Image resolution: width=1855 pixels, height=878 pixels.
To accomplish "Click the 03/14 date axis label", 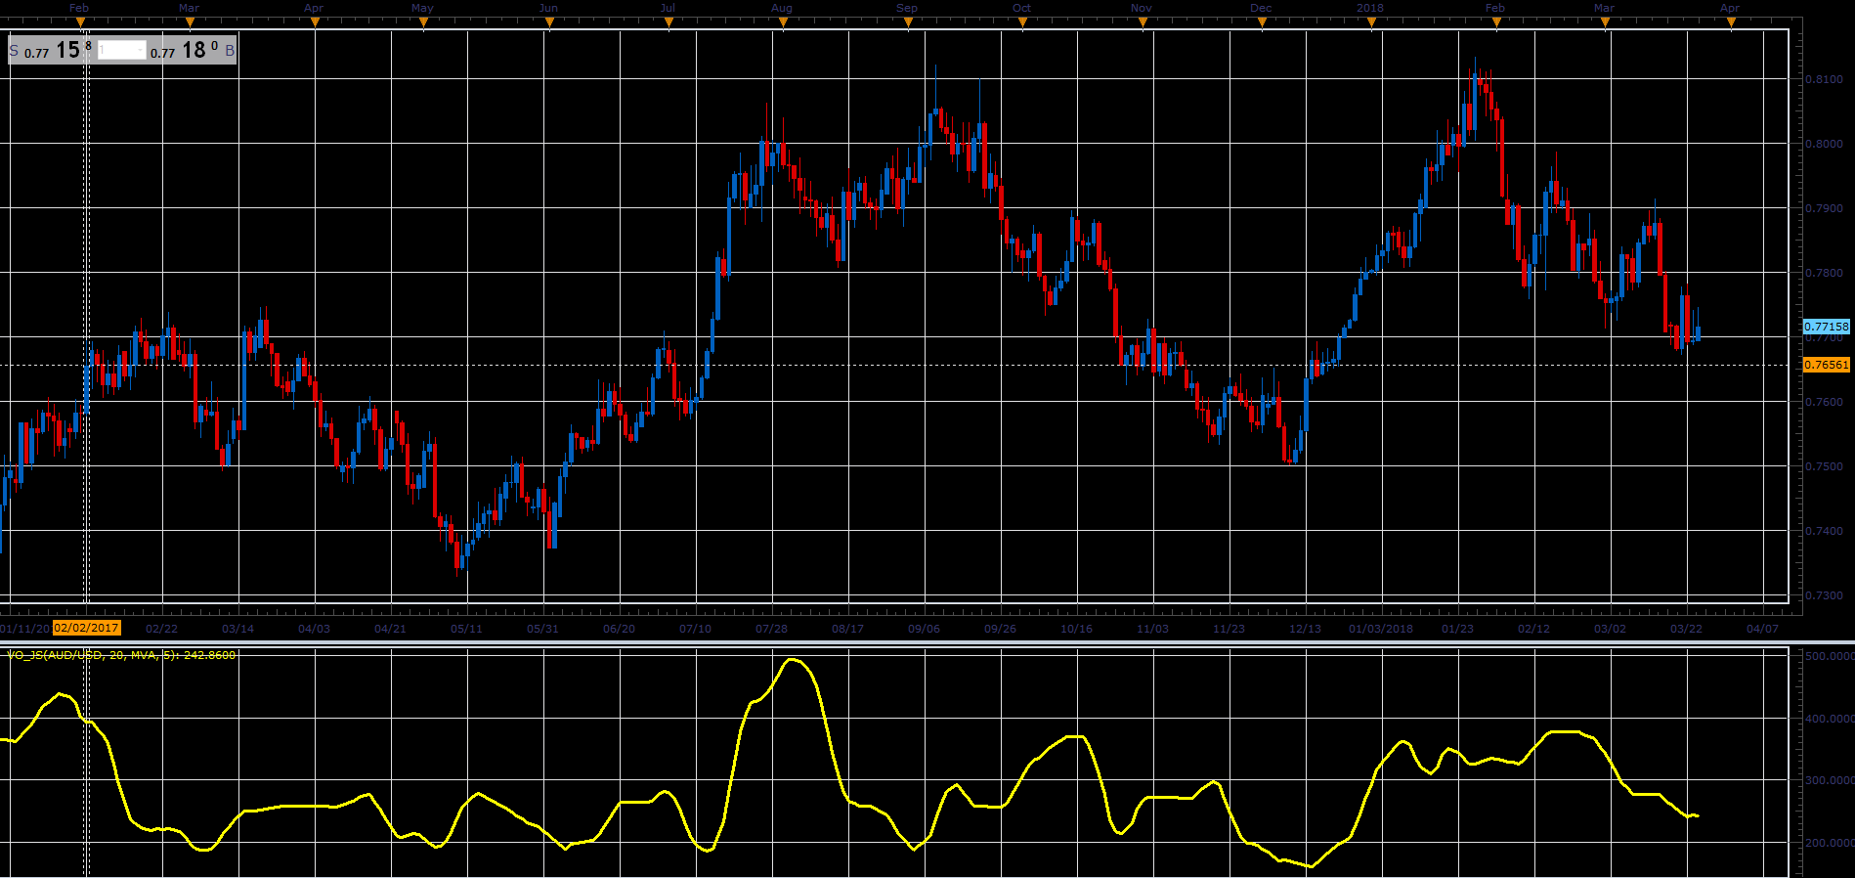I will pyautogui.click(x=238, y=629).
